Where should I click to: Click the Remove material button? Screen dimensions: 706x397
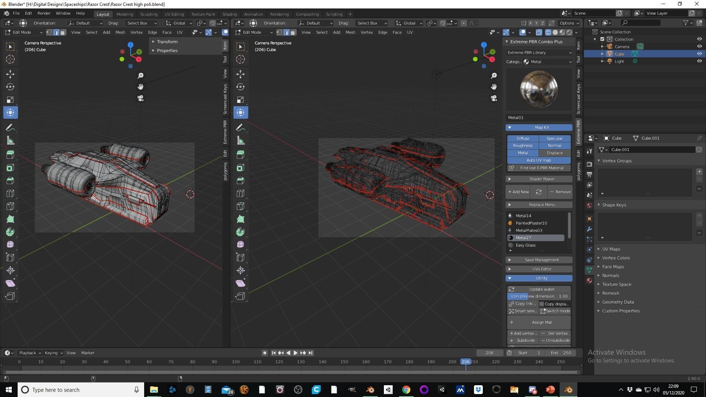[560, 192]
